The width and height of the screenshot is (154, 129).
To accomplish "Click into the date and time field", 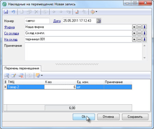I will [x=79, y=21].
